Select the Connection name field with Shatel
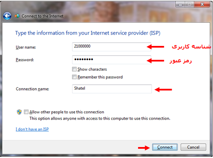Image resolution: width=213 pixels, height=158 pixels. click(x=112, y=89)
